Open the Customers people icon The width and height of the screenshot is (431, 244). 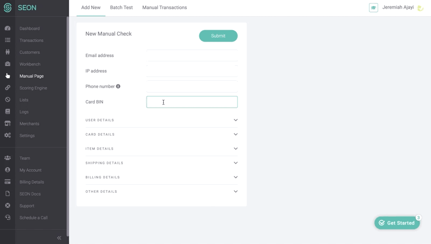[x=8, y=52]
